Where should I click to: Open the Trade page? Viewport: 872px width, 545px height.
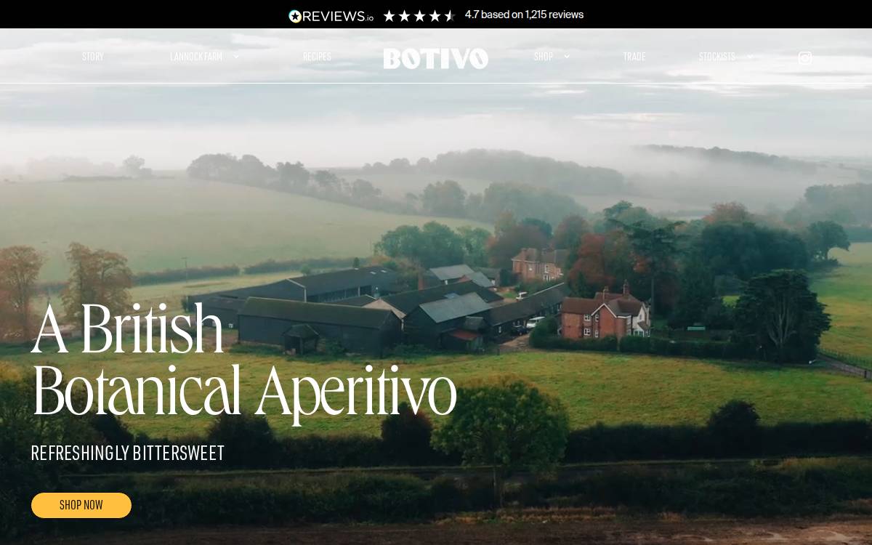[634, 57]
